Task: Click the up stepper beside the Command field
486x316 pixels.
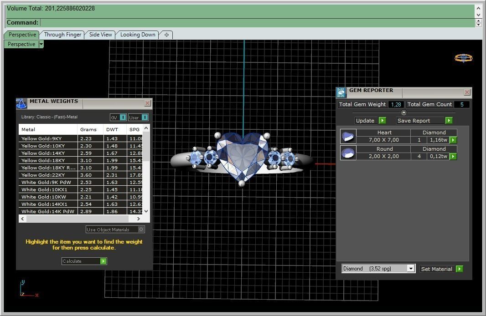Action: 478,20
